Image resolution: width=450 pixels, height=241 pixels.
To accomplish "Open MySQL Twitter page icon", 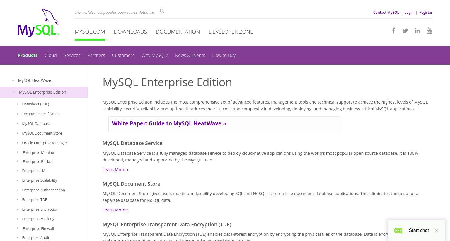I will [405, 31].
